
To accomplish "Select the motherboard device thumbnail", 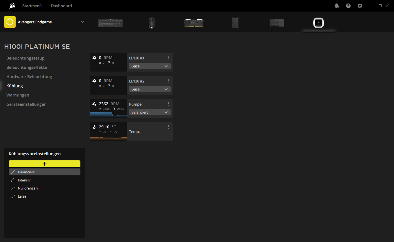I will 277,23.
